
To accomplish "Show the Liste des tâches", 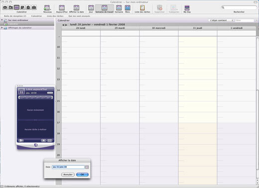I will 142,8.
